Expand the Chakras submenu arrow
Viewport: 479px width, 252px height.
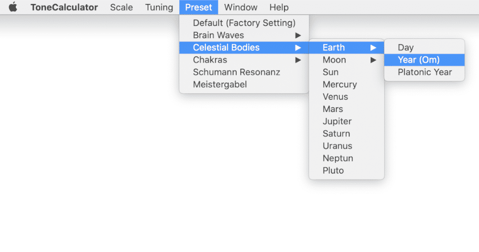[298, 60]
